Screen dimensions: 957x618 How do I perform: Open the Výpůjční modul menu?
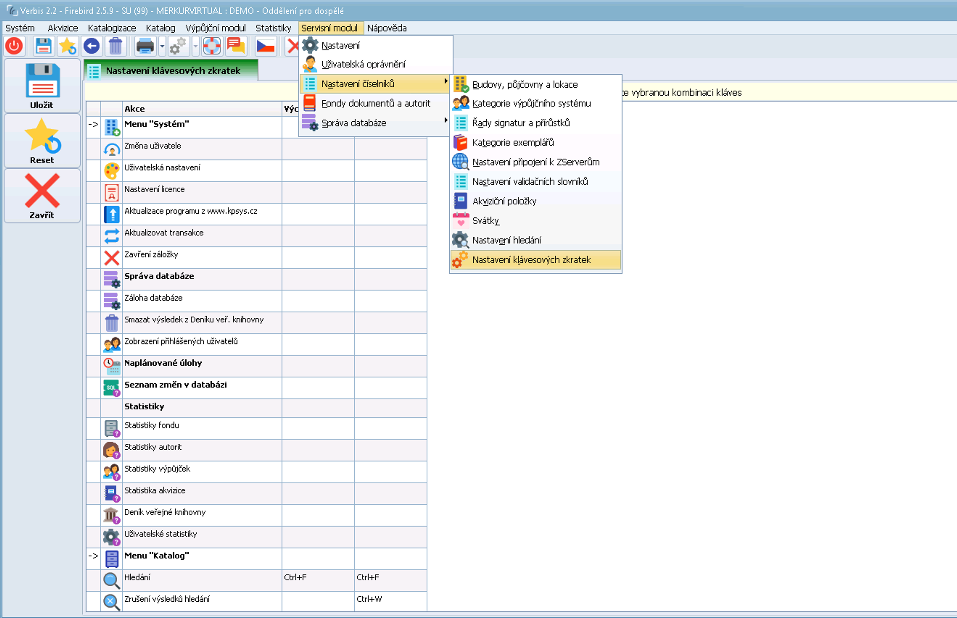pos(216,28)
